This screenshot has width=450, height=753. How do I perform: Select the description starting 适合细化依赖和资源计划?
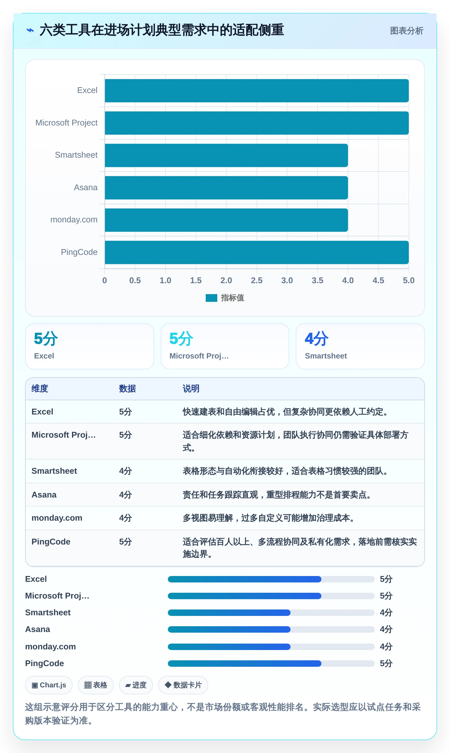(295, 441)
